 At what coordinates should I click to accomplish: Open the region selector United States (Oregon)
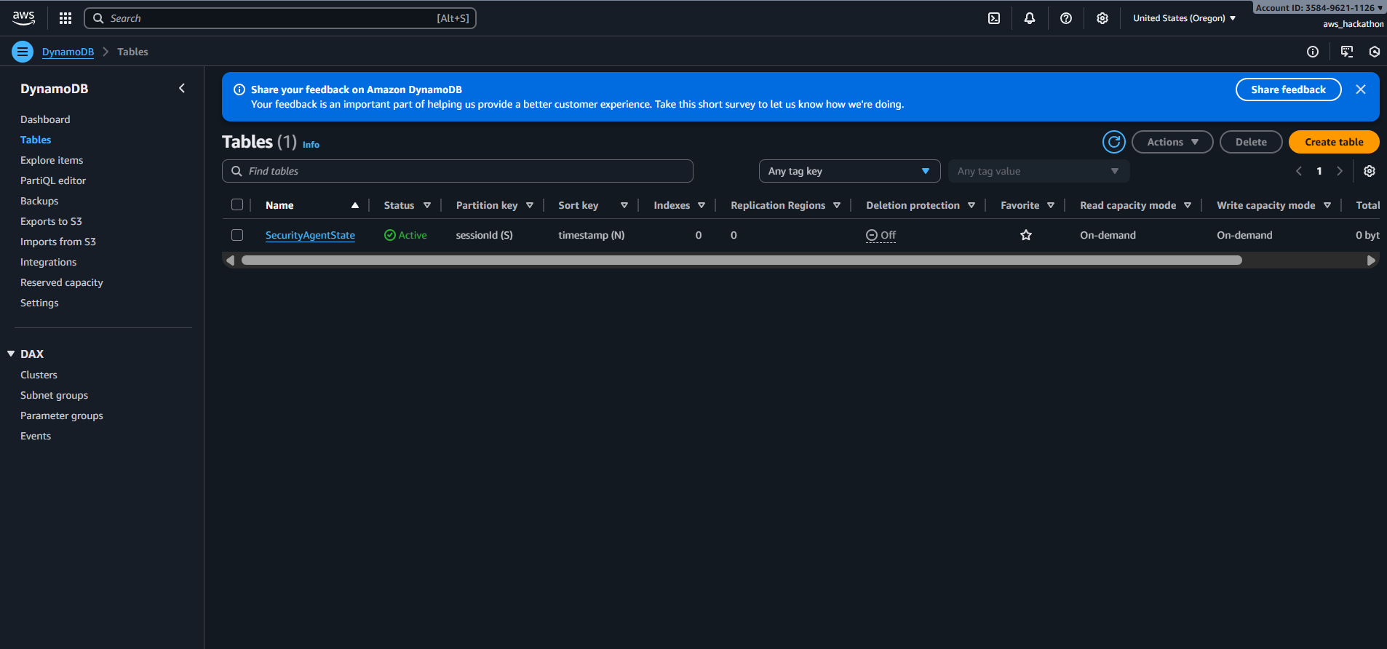pos(1184,18)
